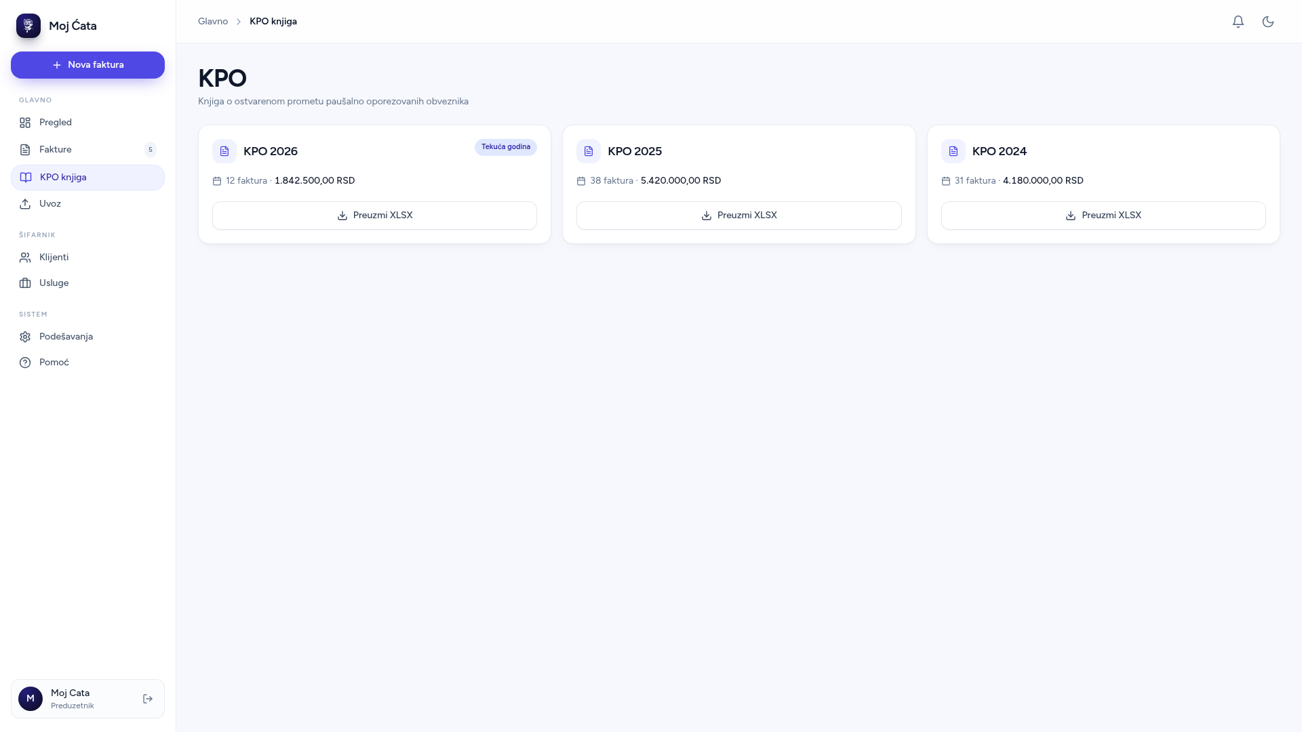Click the Fakture badge showing 5

click(x=151, y=150)
